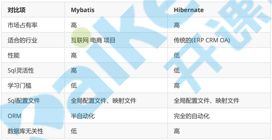Click the Sql配置文件 row label
Viewport: 272px width, 140px height.
(x=24, y=101)
